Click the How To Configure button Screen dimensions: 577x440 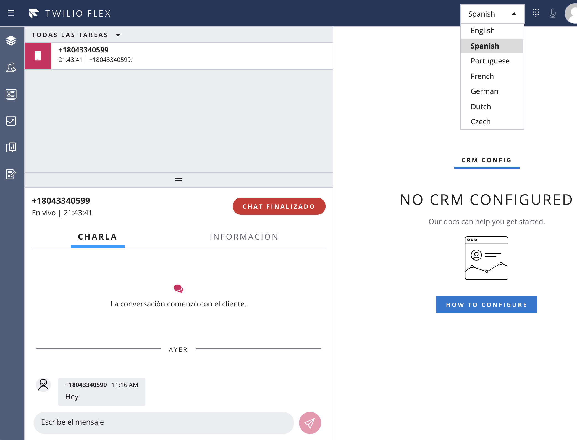coord(486,304)
